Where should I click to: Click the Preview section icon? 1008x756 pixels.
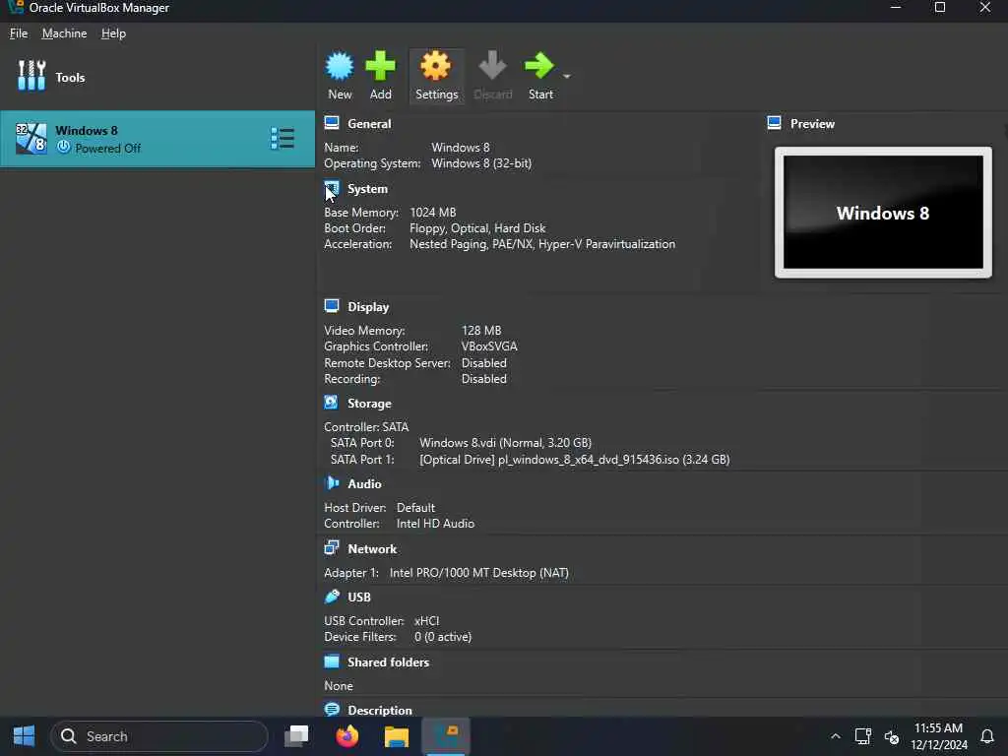[x=774, y=123]
